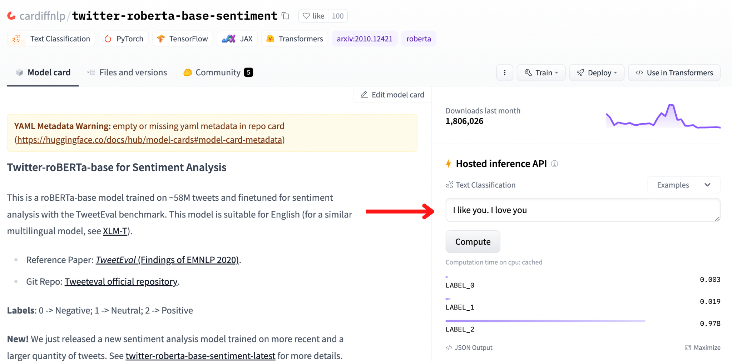Viewport: 732px width, 361px height.
Task: Open the JSON Output section
Action: 469,348
